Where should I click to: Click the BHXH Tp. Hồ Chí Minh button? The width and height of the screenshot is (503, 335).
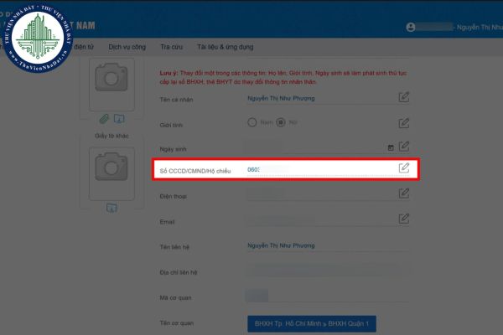tap(312, 322)
